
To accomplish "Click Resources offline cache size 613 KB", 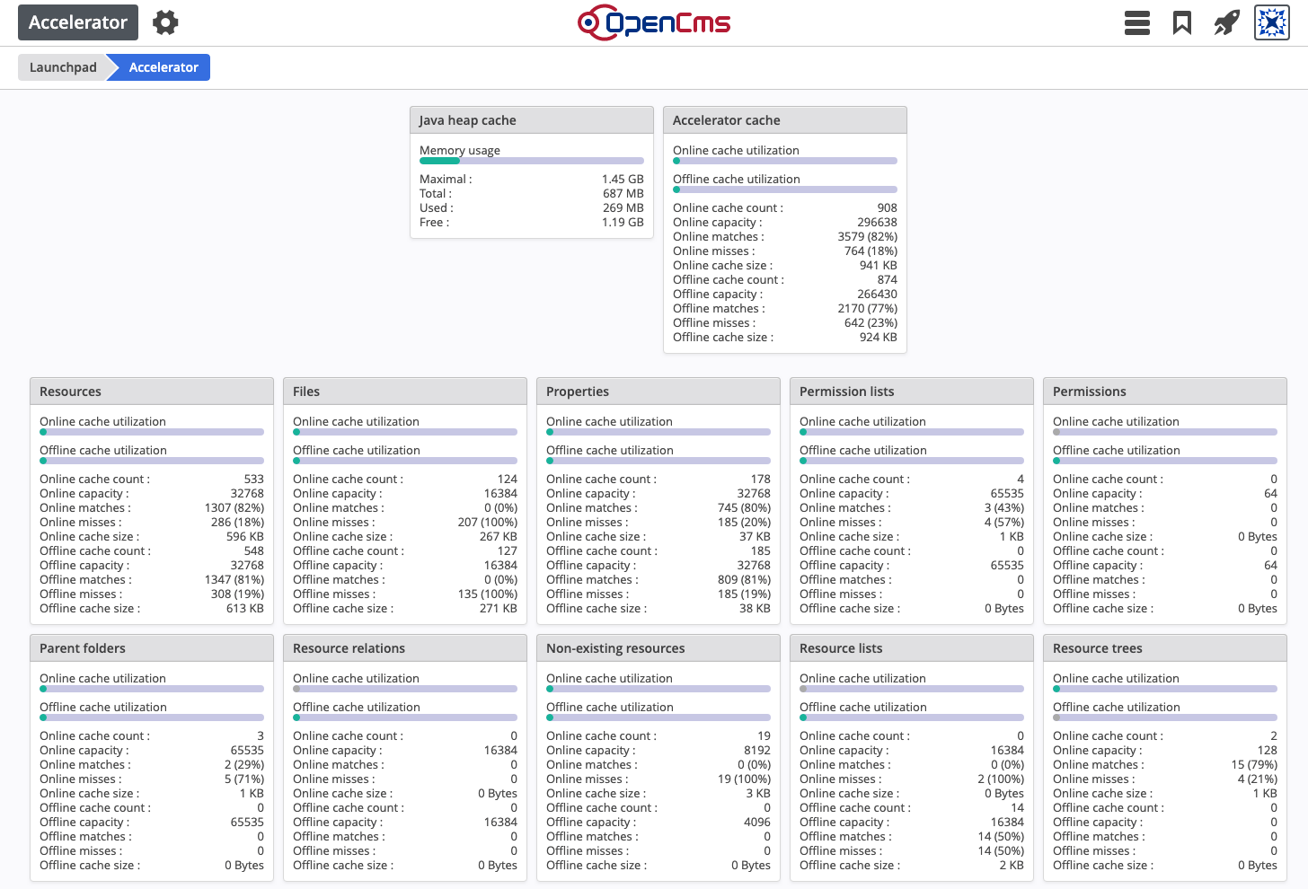I will coord(245,608).
